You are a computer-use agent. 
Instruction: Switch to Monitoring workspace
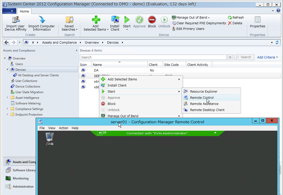(20, 178)
